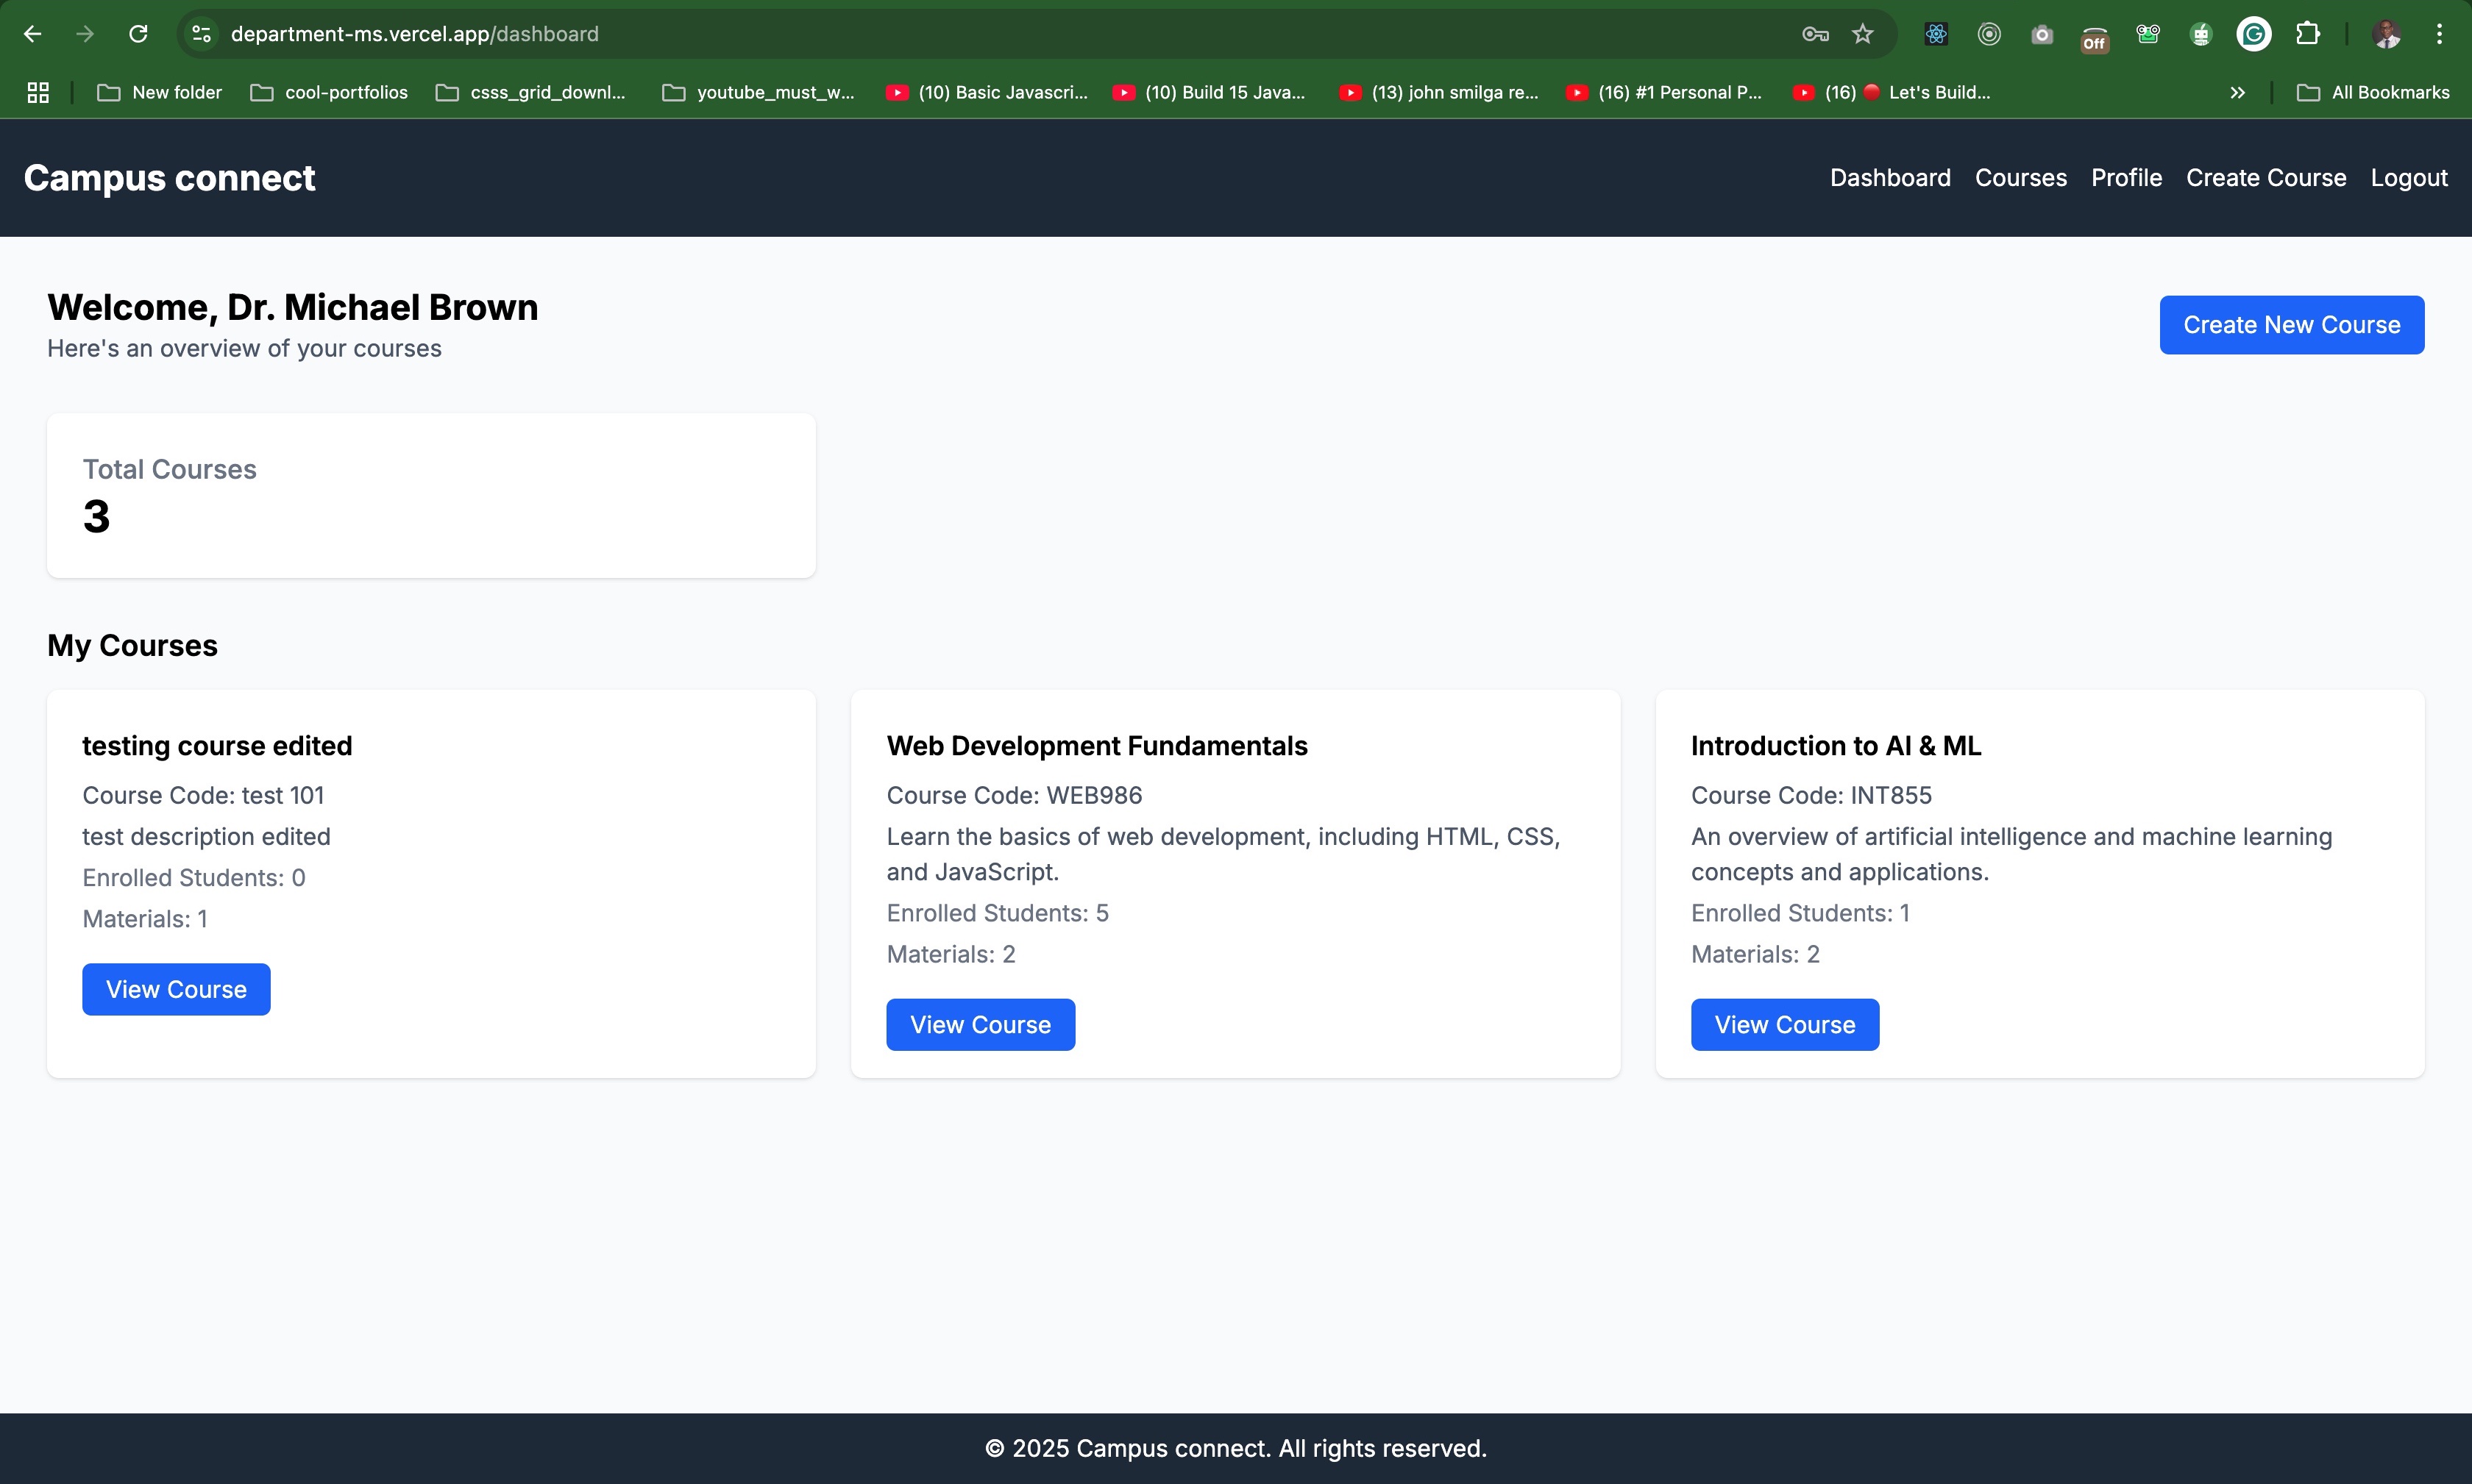Open the apps grid in bookmarks bar
This screenshot has width=2472, height=1484.
pos(38,92)
